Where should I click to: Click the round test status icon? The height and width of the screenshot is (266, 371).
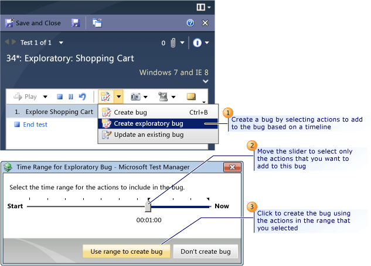[x=198, y=43]
